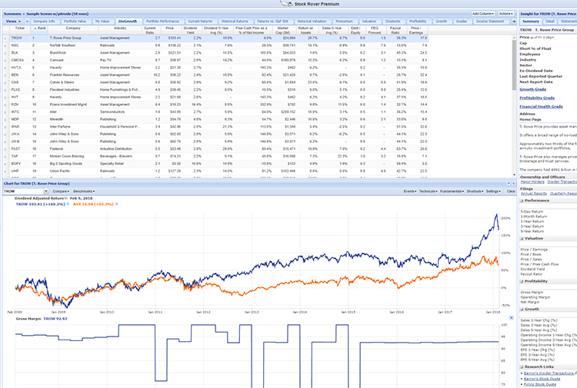This screenshot has height=388, width=577.
Task: Expand the NSC row
Action: (5, 45)
